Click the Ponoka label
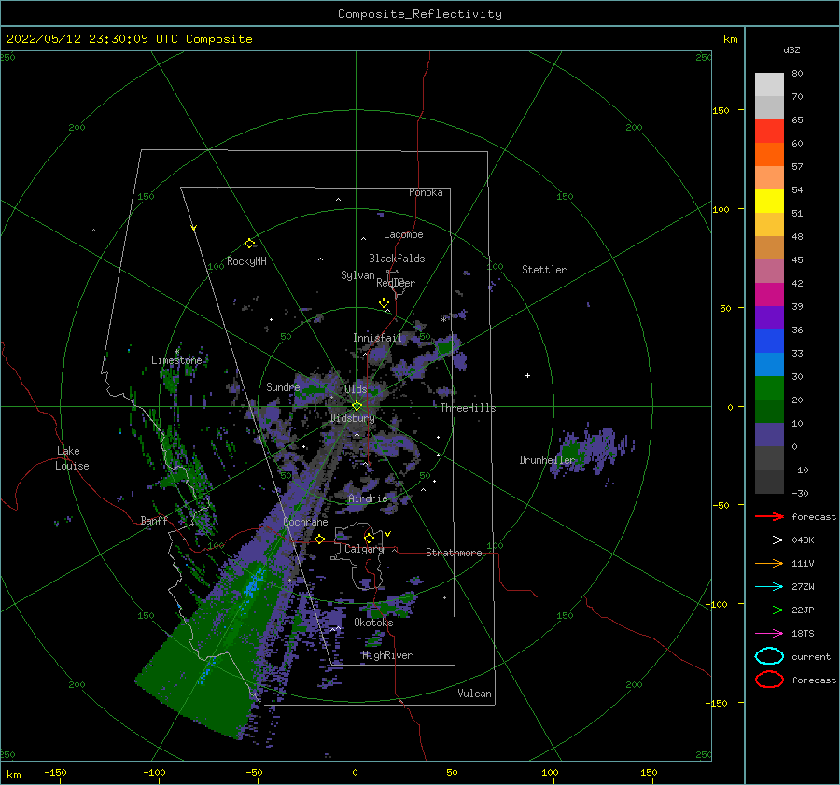This screenshot has height=785, width=840. 426,192
